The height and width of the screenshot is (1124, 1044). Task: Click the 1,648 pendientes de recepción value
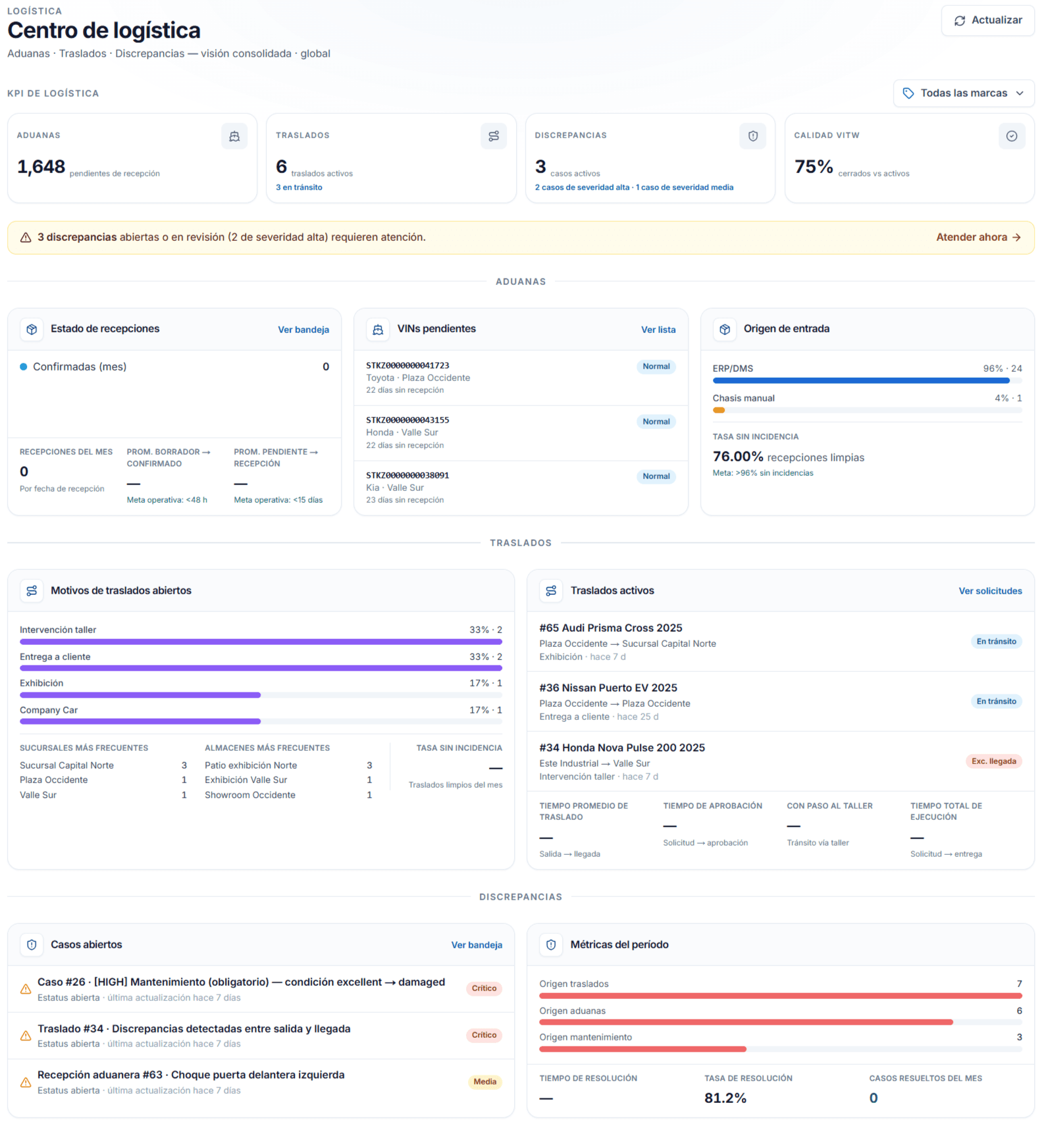pos(41,167)
